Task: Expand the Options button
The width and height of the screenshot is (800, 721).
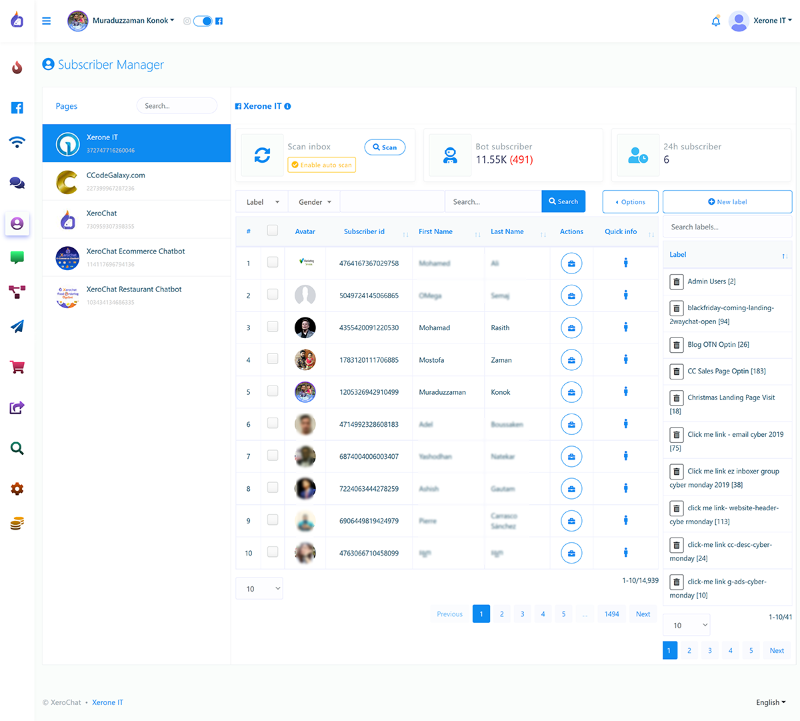Action: 630,201
